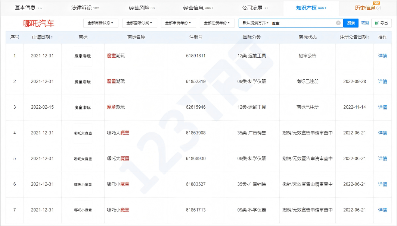Click the Excel export (导出) icon

click(377, 23)
